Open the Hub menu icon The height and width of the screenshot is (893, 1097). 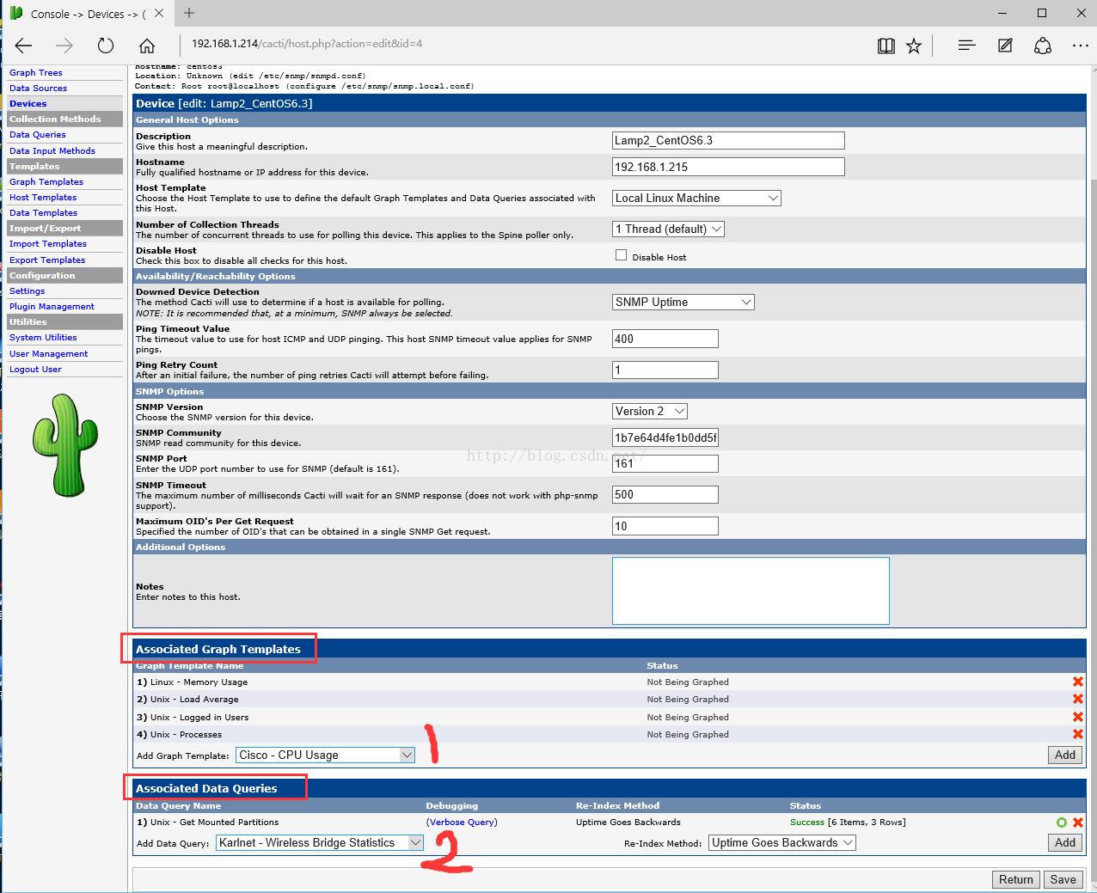tap(966, 46)
